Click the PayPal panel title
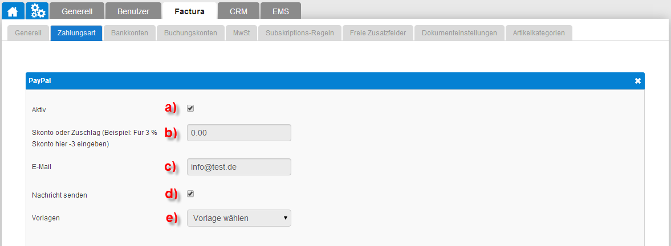The height and width of the screenshot is (246, 671). (x=40, y=80)
